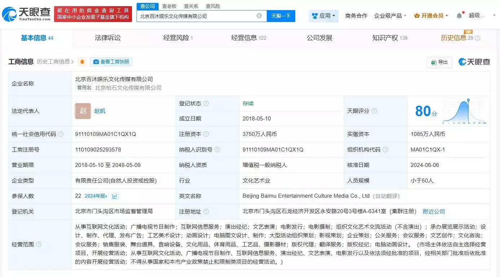The width and height of the screenshot is (500, 277).
Task: Click the 附近公司 link
Action: pyautogui.click(x=434, y=212)
